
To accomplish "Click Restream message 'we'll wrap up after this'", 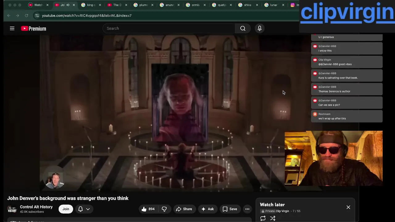I will (332, 118).
